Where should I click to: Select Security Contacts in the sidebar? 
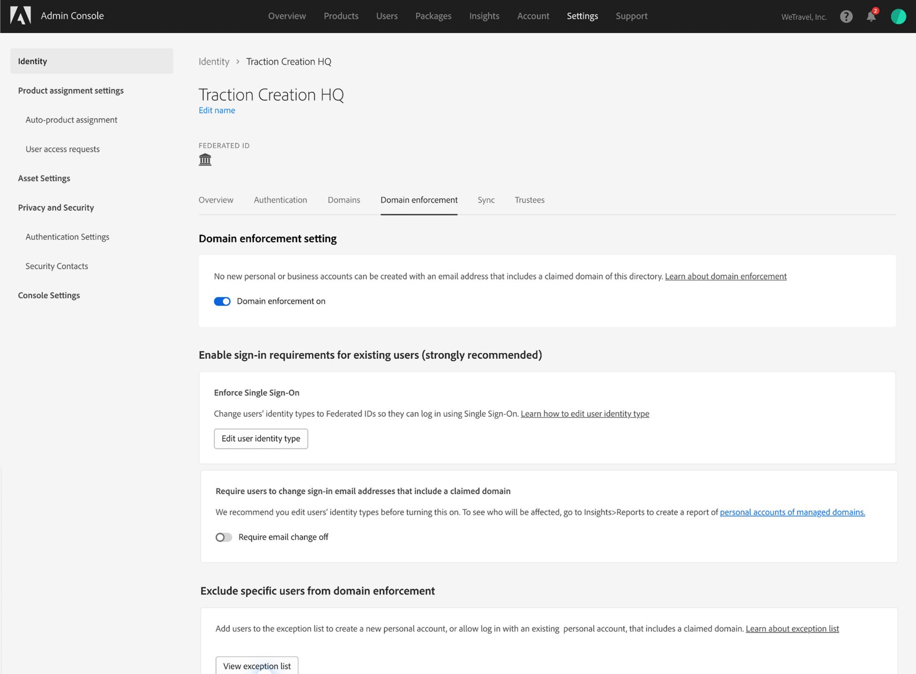point(56,266)
